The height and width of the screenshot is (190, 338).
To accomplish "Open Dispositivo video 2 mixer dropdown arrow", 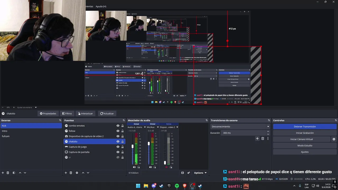I will coord(177,127).
